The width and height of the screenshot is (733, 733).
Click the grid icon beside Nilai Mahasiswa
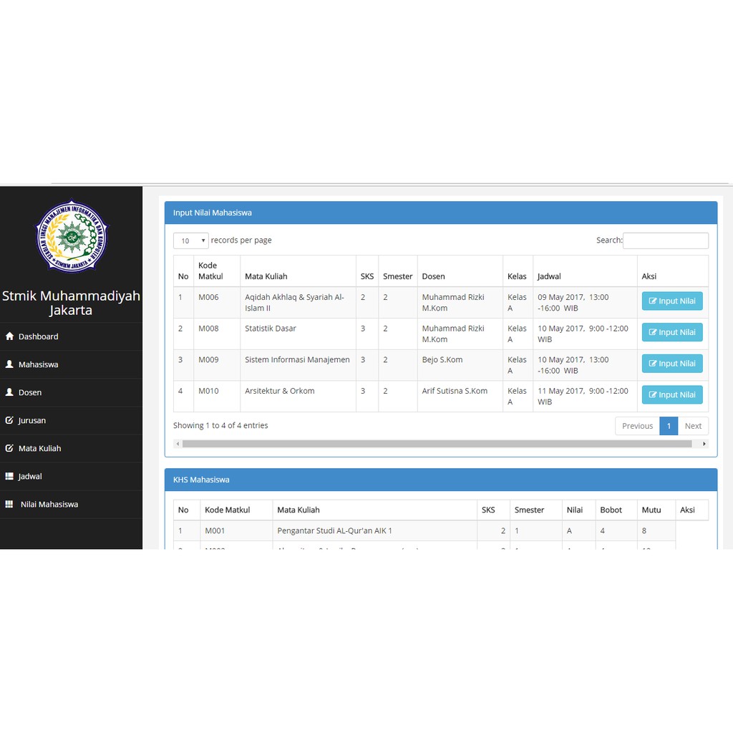pos(9,504)
